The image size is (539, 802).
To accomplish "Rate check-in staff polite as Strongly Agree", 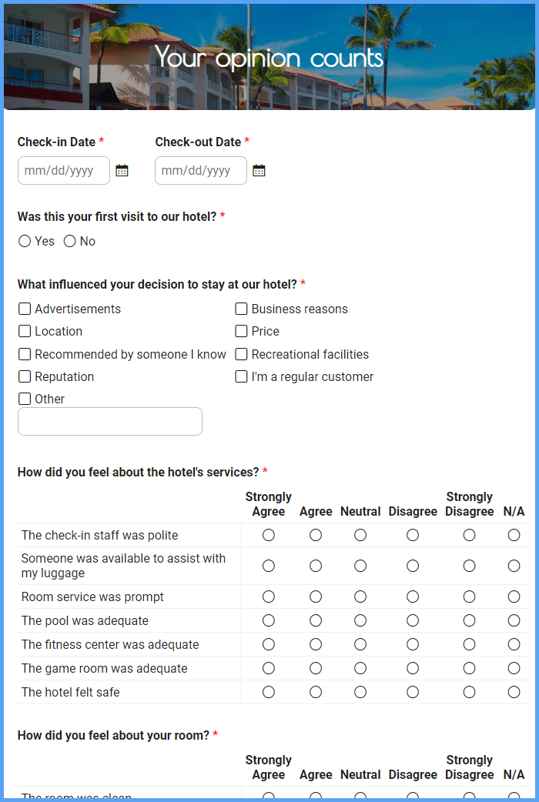I will (268, 535).
